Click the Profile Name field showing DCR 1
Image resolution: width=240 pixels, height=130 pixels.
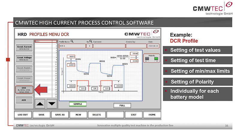click(72, 46)
